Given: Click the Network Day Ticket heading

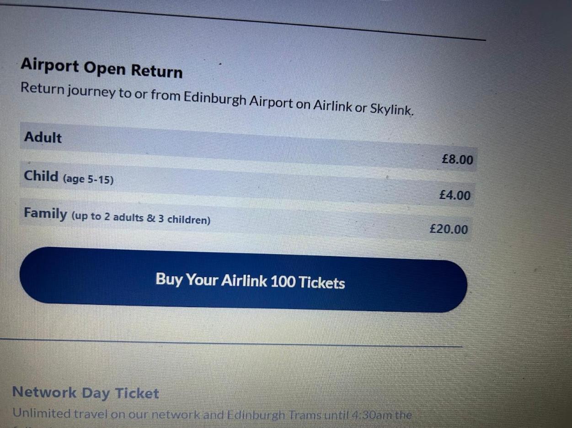Looking at the screenshot, I should click(x=86, y=393).
